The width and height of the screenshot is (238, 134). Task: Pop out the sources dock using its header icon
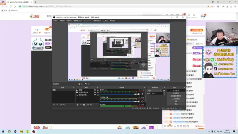pyautogui.click(x=98, y=88)
